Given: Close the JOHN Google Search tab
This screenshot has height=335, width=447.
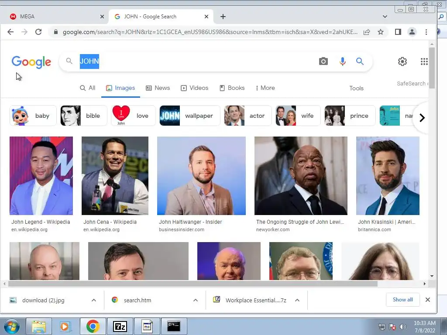Looking at the screenshot, I should pyautogui.click(x=206, y=17).
